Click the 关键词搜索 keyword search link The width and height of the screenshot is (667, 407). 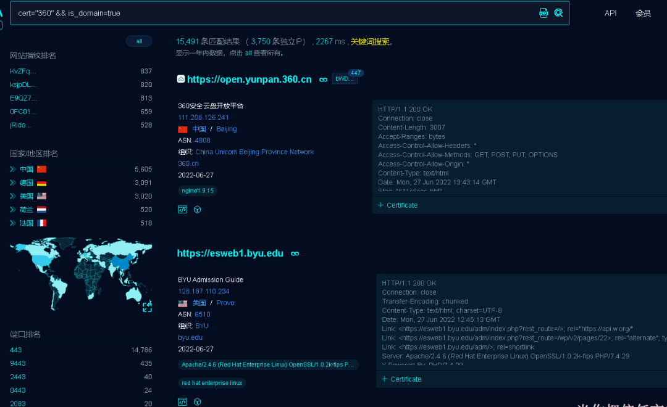(x=370, y=42)
